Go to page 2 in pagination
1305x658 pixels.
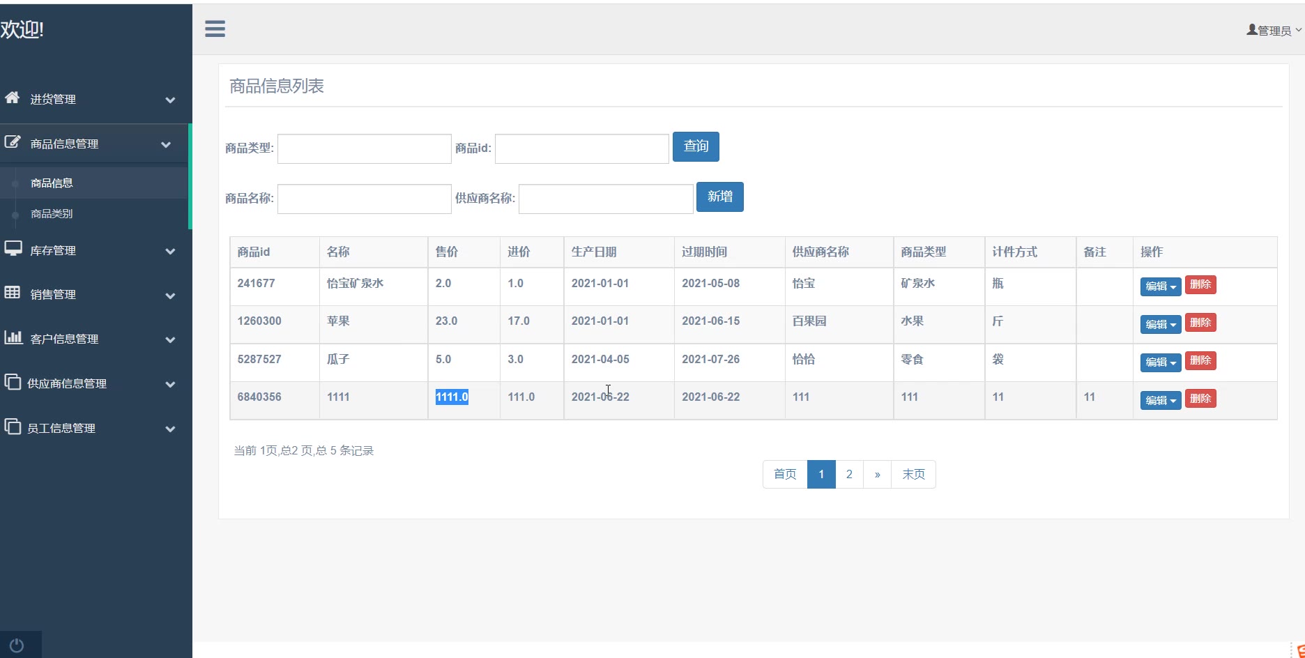click(x=849, y=474)
